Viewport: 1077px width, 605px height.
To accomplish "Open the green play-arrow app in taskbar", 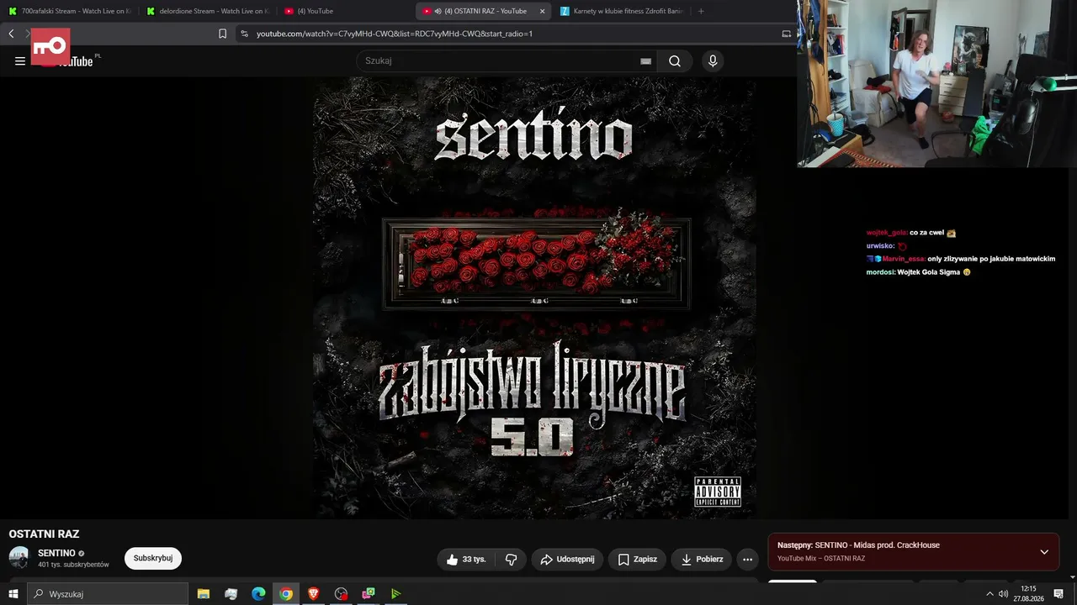I will pos(395,594).
